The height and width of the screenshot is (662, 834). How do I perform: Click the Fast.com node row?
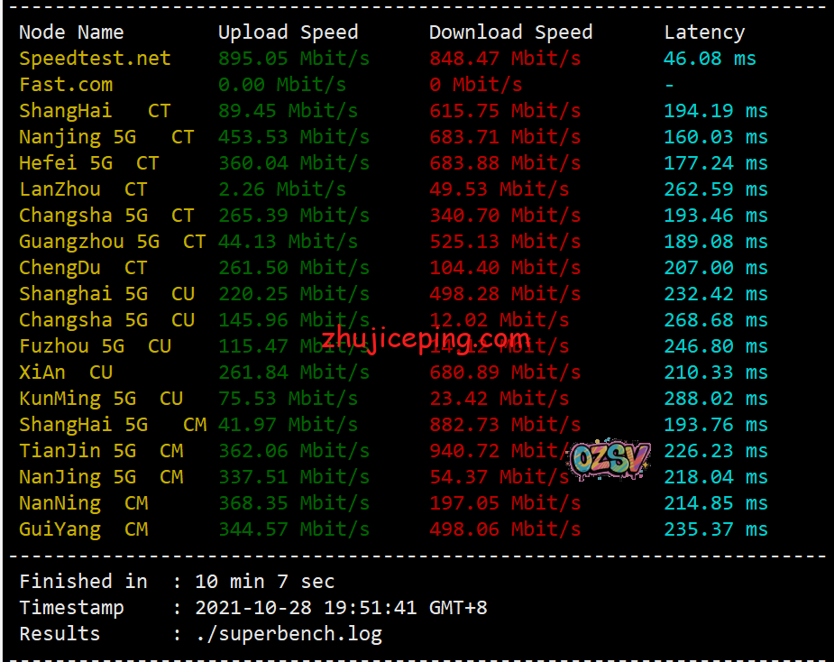pyautogui.click(x=393, y=85)
